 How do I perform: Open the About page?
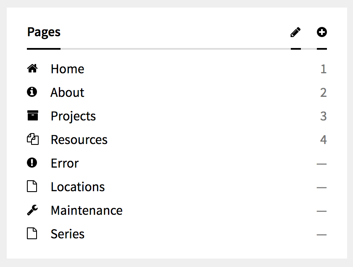[67, 93]
